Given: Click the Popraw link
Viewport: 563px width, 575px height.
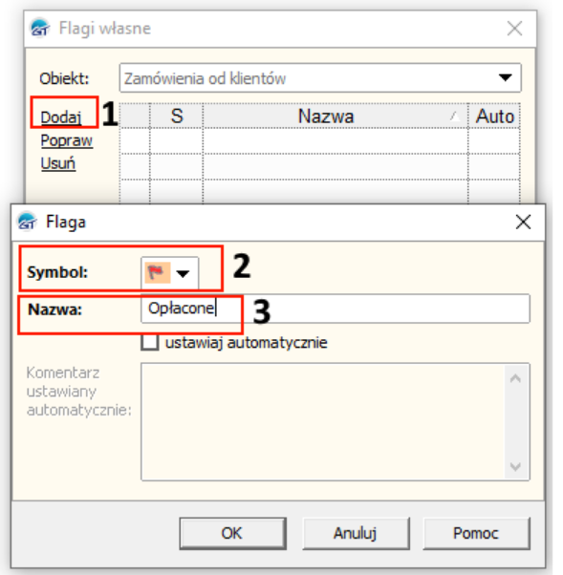Looking at the screenshot, I should pos(66,140).
